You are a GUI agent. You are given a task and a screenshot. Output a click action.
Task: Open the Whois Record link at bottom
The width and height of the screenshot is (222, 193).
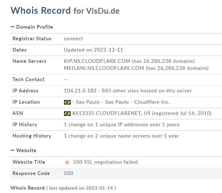pyautogui.click(x=28, y=188)
